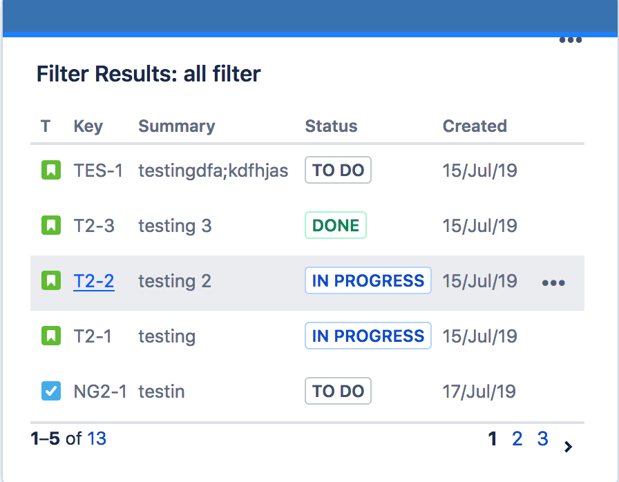Click the story type icon beside TES-1
Image resolution: width=619 pixels, height=482 pixels.
pos(51,170)
